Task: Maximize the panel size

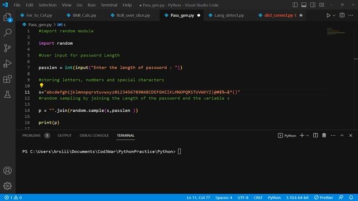Action: tap(342, 135)
